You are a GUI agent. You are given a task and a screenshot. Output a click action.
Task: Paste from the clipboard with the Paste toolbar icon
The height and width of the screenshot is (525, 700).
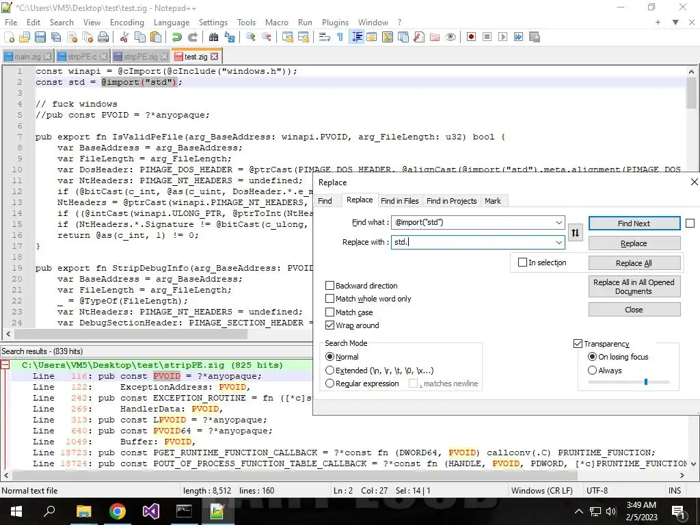[156, 37]
